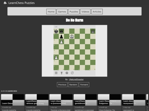The width and height of the screenshot is (149, 111).
Task: Open the Puzzles nav item
Action: (x=74, y=12)
